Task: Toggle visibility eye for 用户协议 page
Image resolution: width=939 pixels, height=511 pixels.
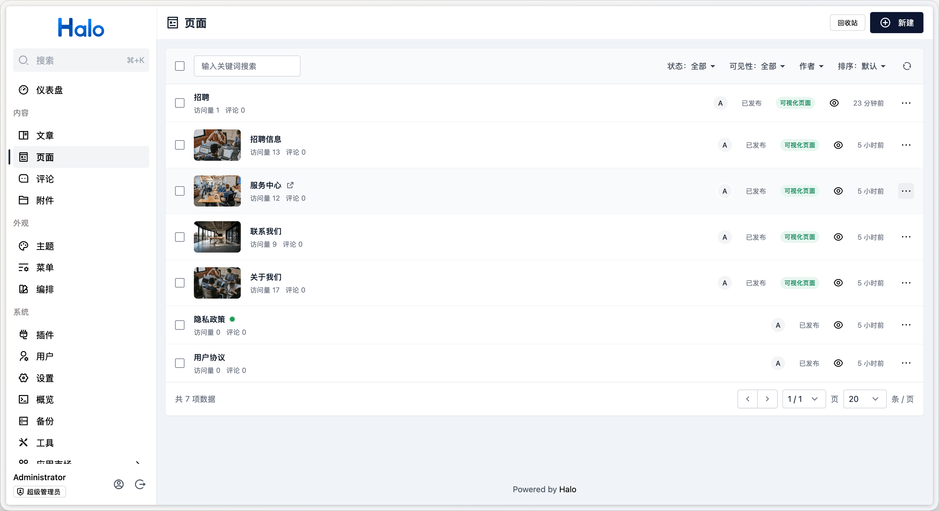Action: tap(838, 363)
